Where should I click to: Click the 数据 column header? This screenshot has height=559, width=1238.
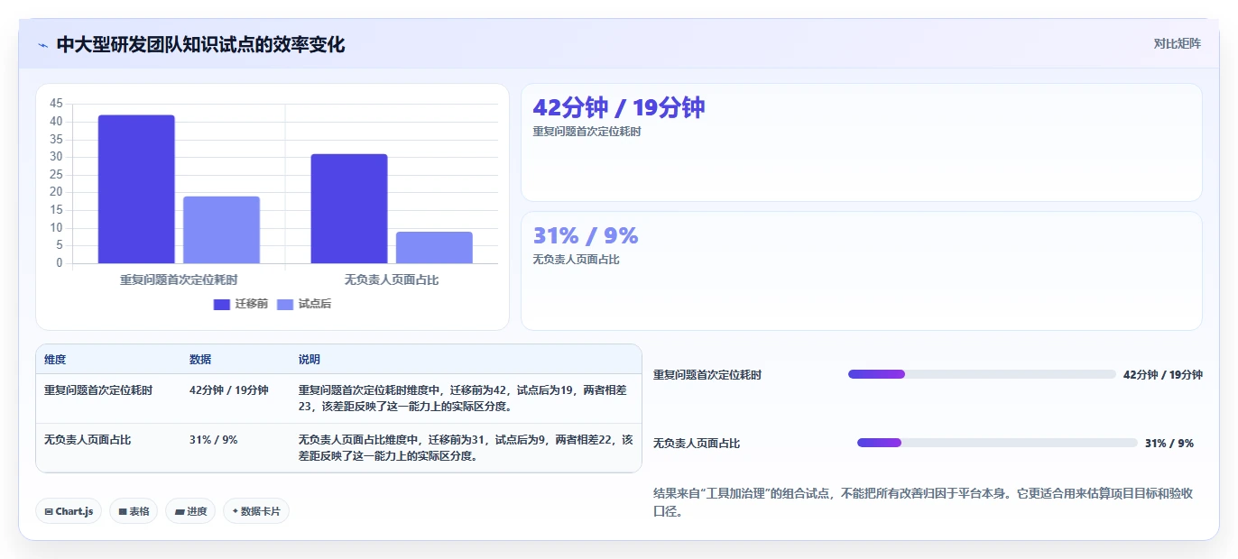coord(200,359)
